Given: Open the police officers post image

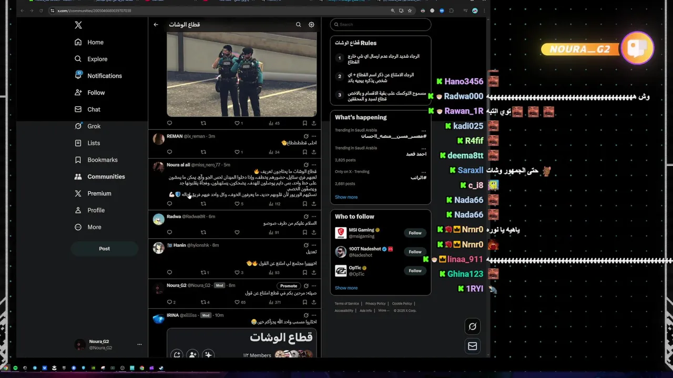Looking at the screenshot, I should [x=242, y=74].
